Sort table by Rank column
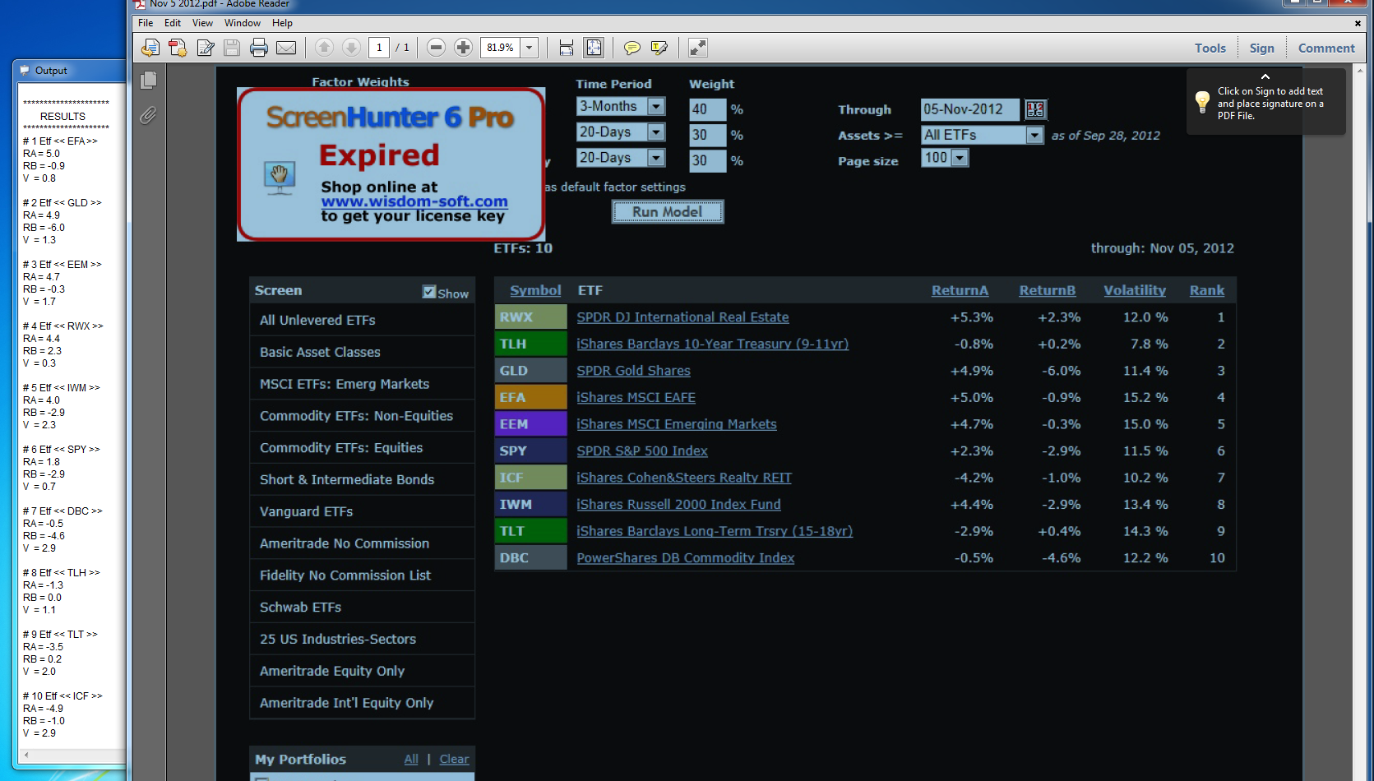This screenshot has width=1374, height=781. pyautogui.click(x=1207, y=290)
